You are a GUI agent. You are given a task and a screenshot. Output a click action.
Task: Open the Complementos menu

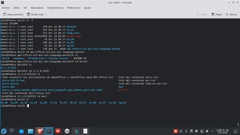[x=55, y=8]
